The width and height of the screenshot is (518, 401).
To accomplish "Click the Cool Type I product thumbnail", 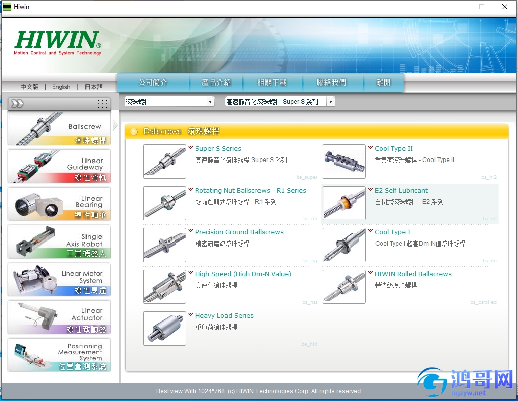I will 344,245.
